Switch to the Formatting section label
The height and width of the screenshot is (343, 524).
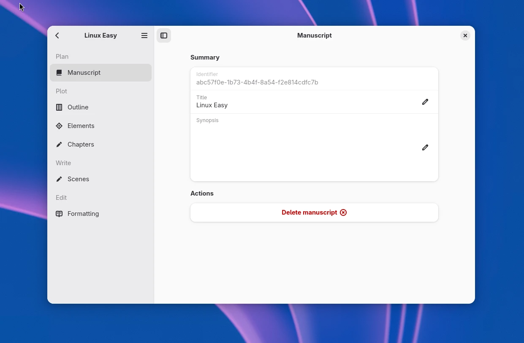coord(83,214)
